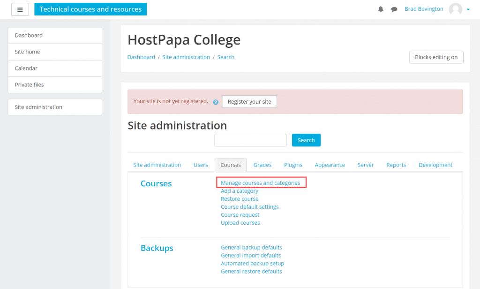
Task: Open Manage courses and categories
Action: [261, 183]
